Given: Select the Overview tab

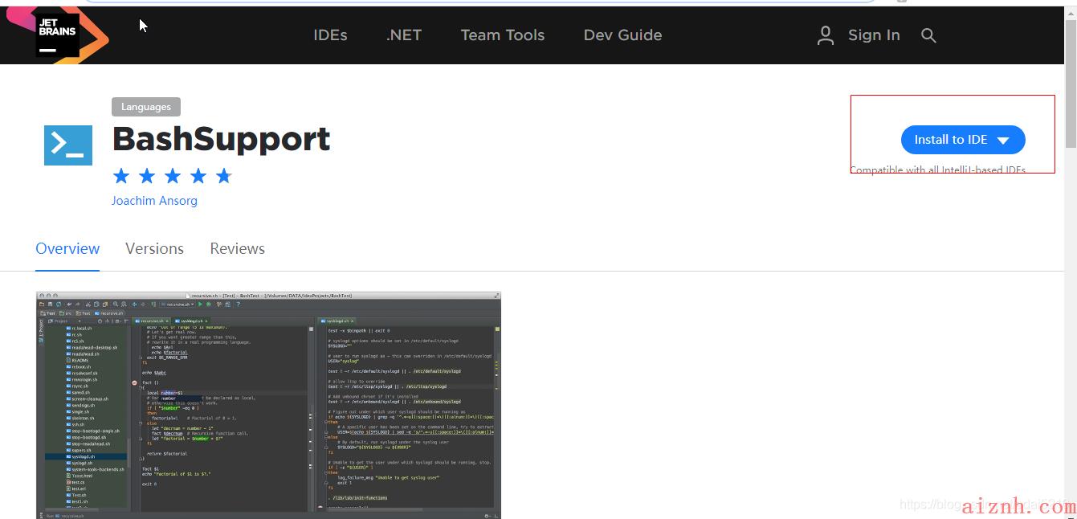Looking at the screenshot, I should (67, 249).
